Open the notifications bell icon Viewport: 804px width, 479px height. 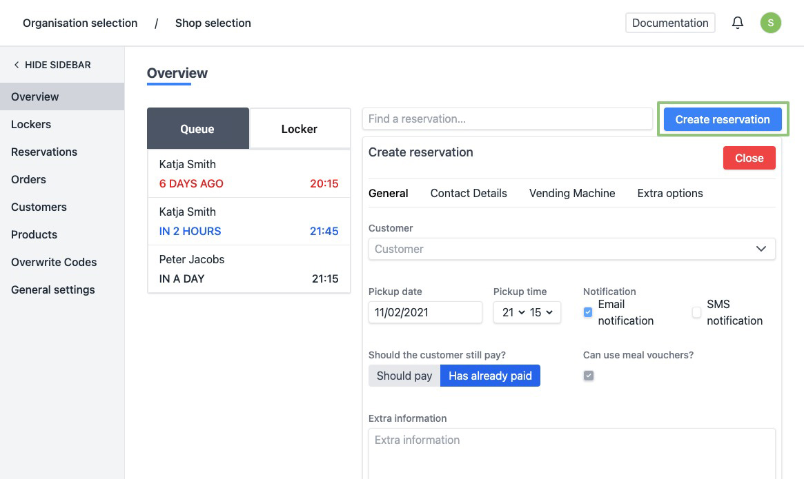point(738,23)
